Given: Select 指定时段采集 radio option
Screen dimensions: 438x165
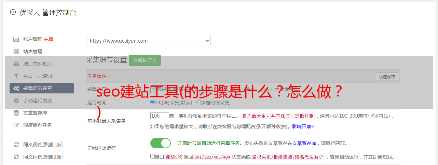Looking at the screenshot, I should 199,102.
